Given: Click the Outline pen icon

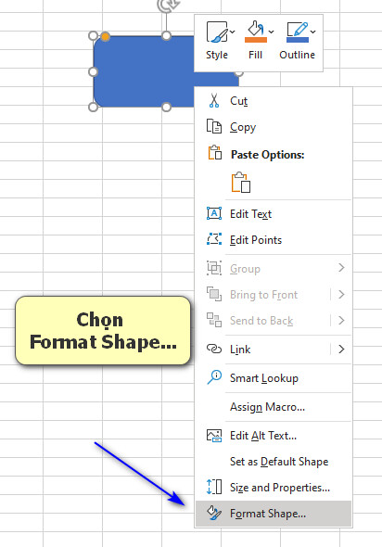Looking at the screenshot, I should pyautogui.click(x=298, y=29).
